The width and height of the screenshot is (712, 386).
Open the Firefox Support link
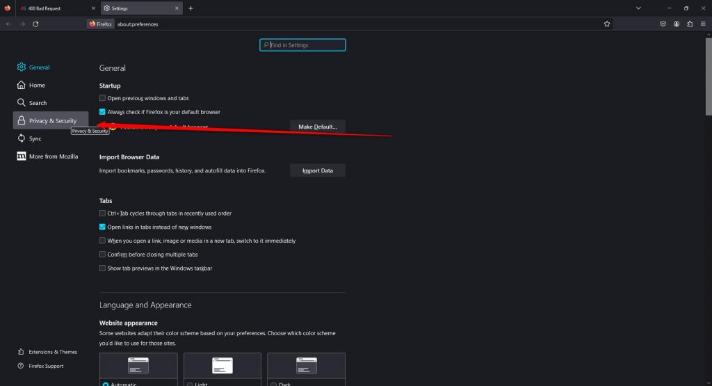click(x=45, y=366)
